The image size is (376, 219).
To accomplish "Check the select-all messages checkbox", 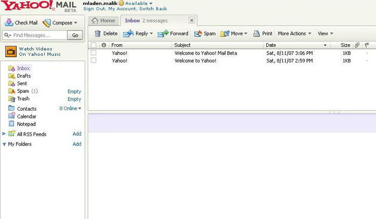I will pos(94,45).
